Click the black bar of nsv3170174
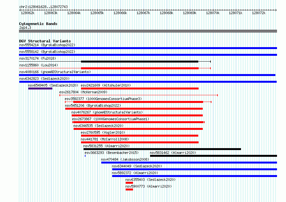286x202 pixels. click(x=139, y=62)
